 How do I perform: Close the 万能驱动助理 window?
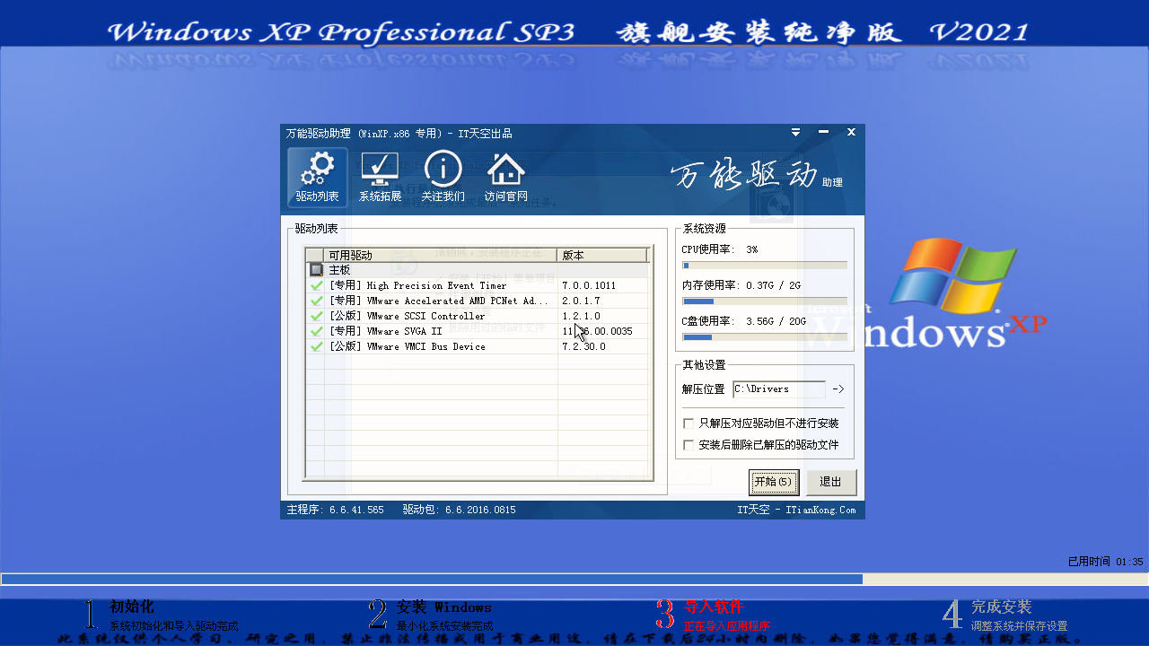coord(851,133)
